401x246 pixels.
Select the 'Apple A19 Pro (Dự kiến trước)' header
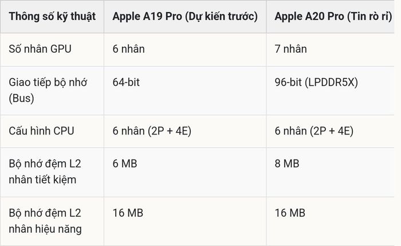pyautogui.click(x=185, y=17)
